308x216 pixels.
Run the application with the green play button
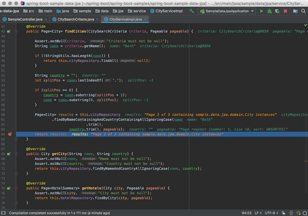[261, 11]
